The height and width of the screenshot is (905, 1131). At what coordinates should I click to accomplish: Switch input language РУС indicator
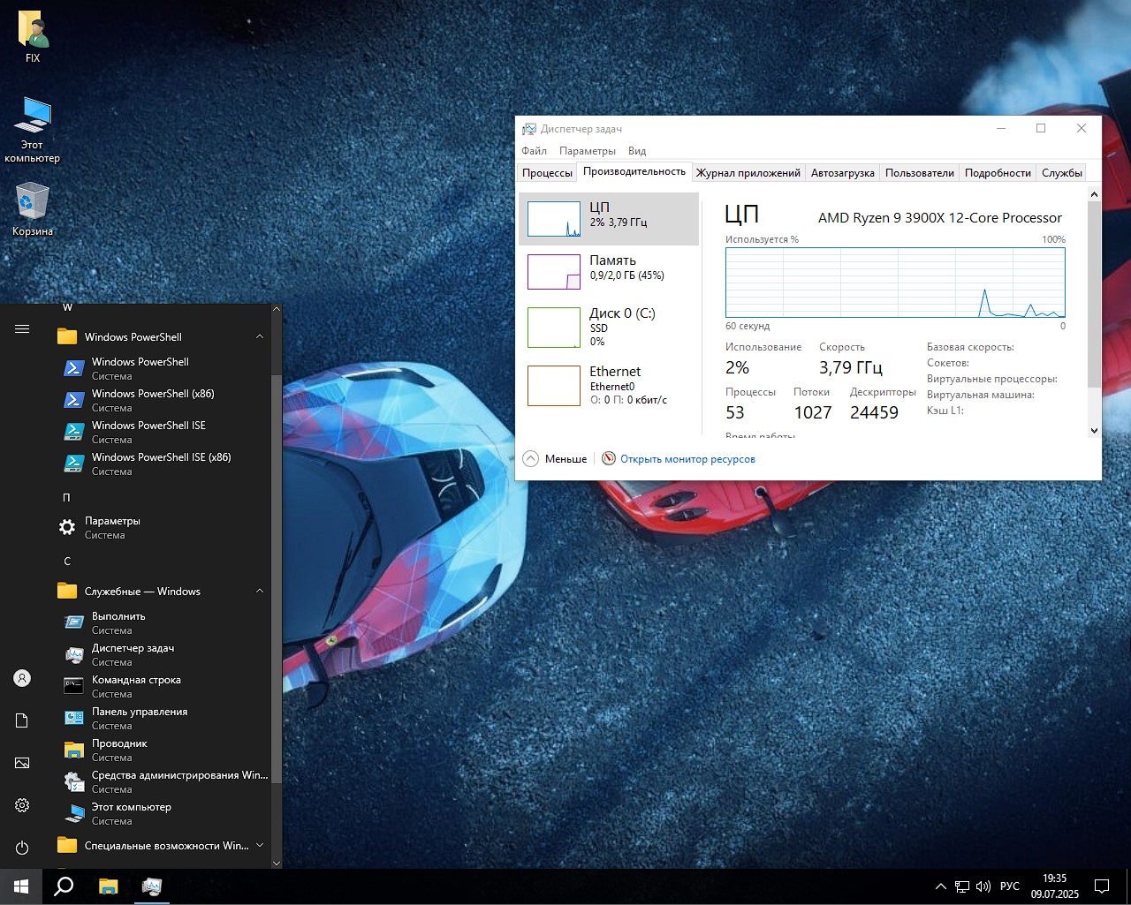1010,886
